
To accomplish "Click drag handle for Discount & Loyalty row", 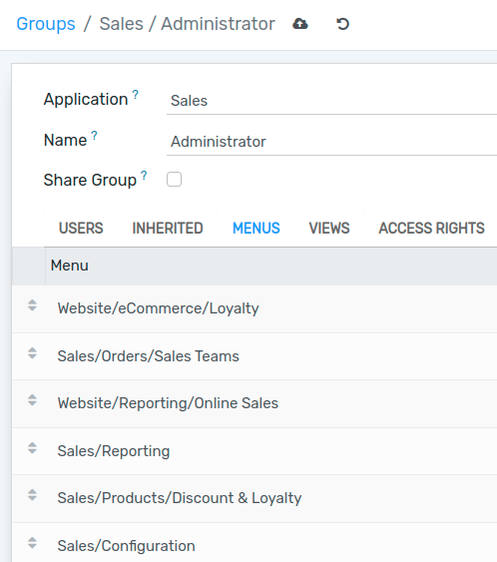I will coord(32,495).
